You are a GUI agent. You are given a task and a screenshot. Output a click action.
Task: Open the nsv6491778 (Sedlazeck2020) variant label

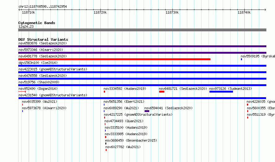point(43,56)
